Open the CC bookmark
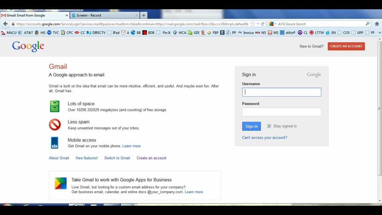This screenshot has height=215, width=382. pos(80,33)
